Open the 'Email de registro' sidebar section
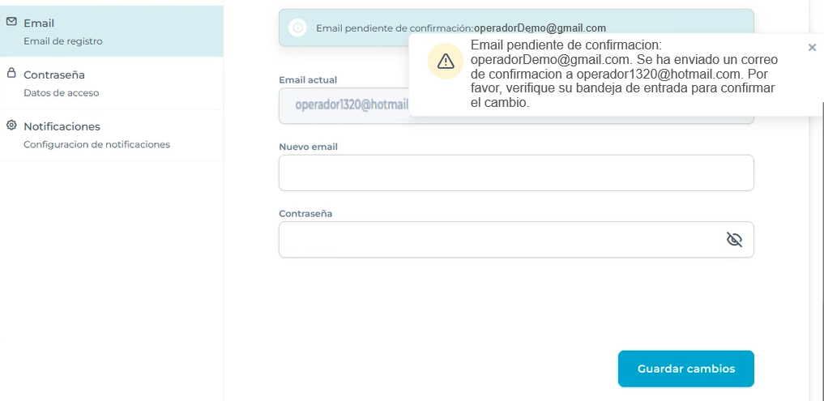This screenshot has width=824, height=401. 63,41
